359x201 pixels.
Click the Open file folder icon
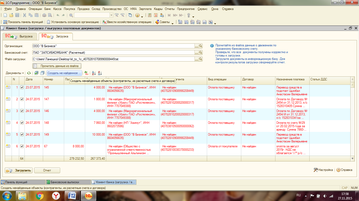pos(11,15)
